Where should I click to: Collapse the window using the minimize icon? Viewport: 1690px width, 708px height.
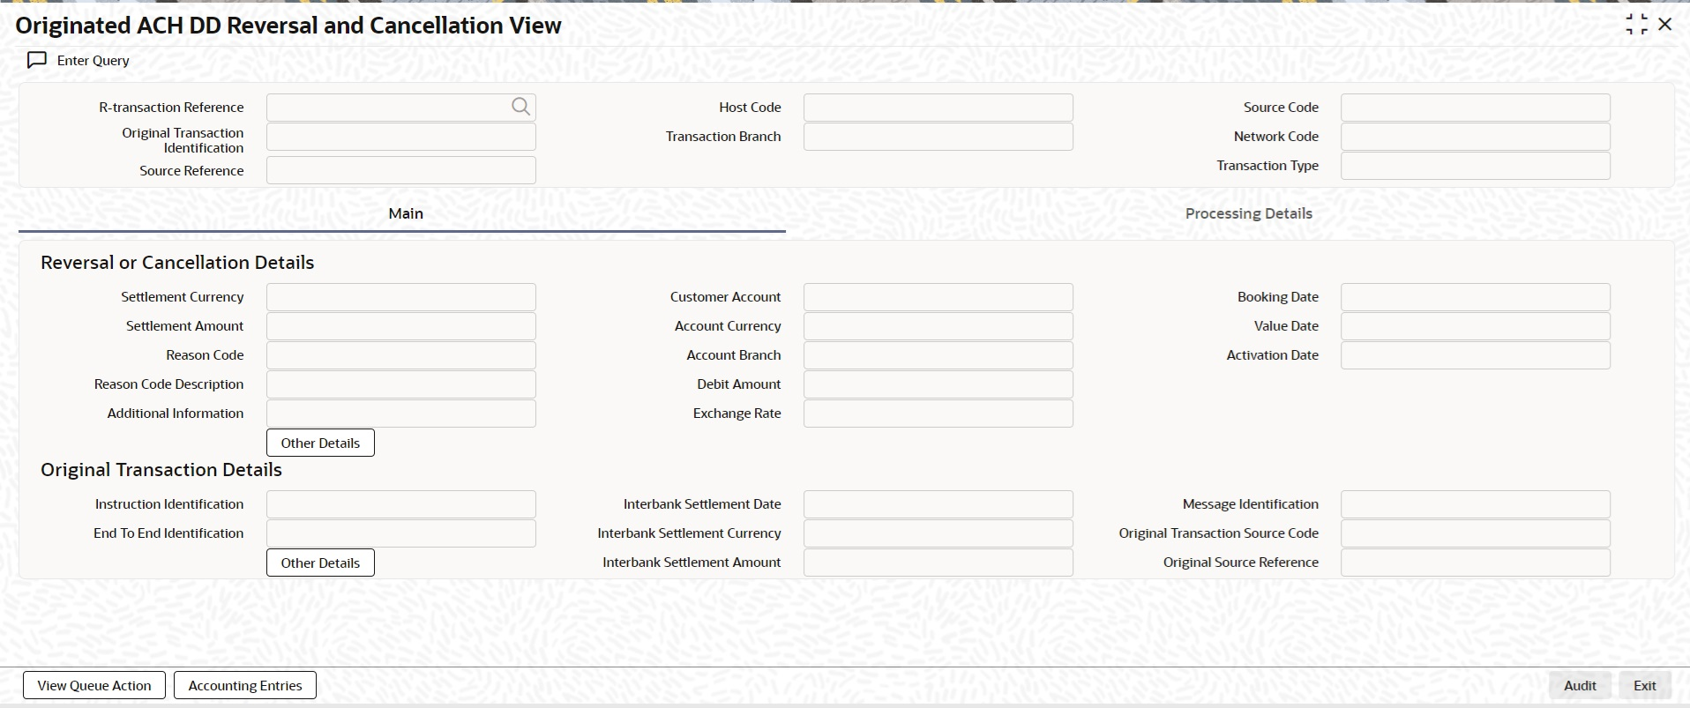coord(1636,25)
